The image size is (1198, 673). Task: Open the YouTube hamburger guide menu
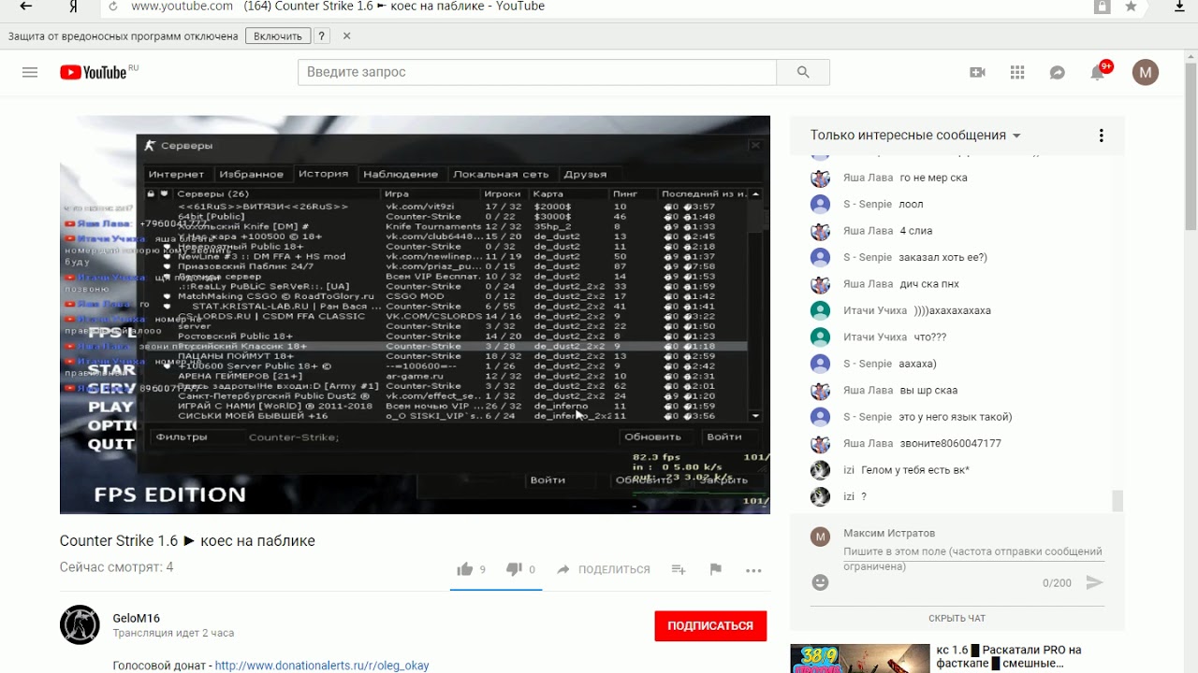[30, 72]
